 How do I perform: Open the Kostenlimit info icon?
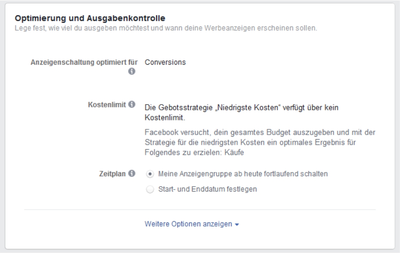coord(131,104)
